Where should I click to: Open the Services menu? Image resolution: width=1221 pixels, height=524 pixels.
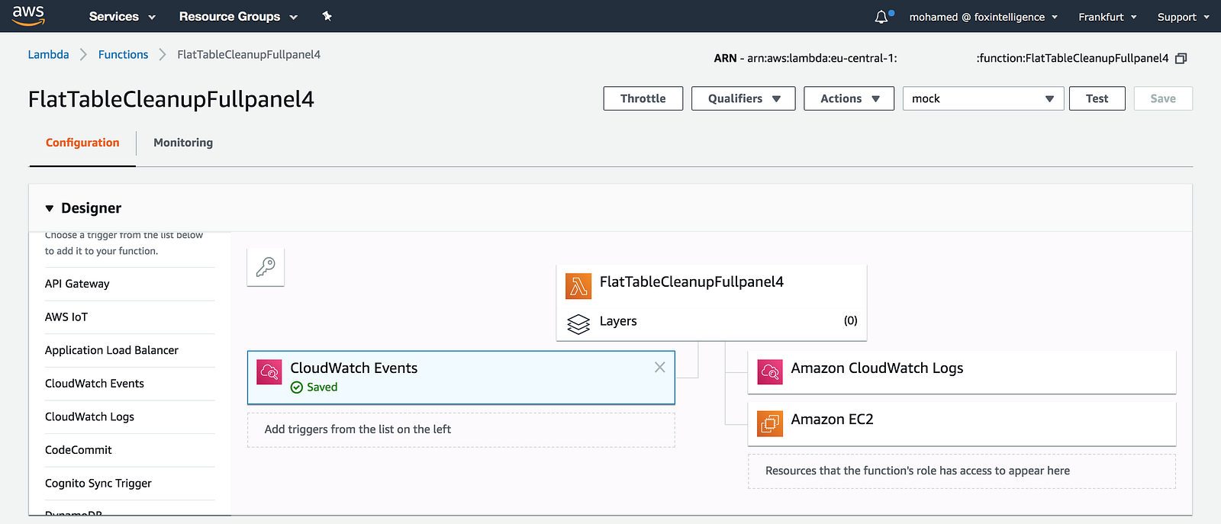122,17
